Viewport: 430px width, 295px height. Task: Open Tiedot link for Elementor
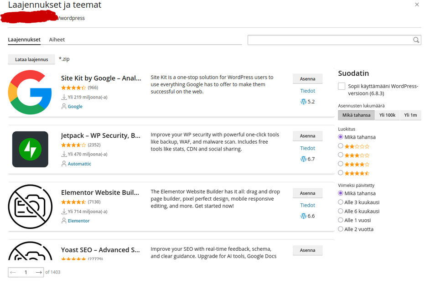coord(308,205)
